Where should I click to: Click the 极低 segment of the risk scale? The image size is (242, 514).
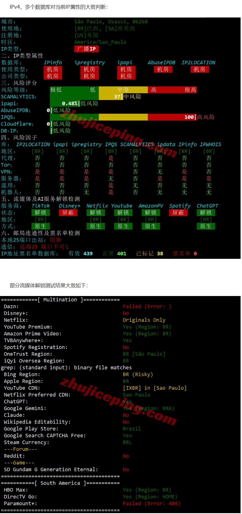56,90
